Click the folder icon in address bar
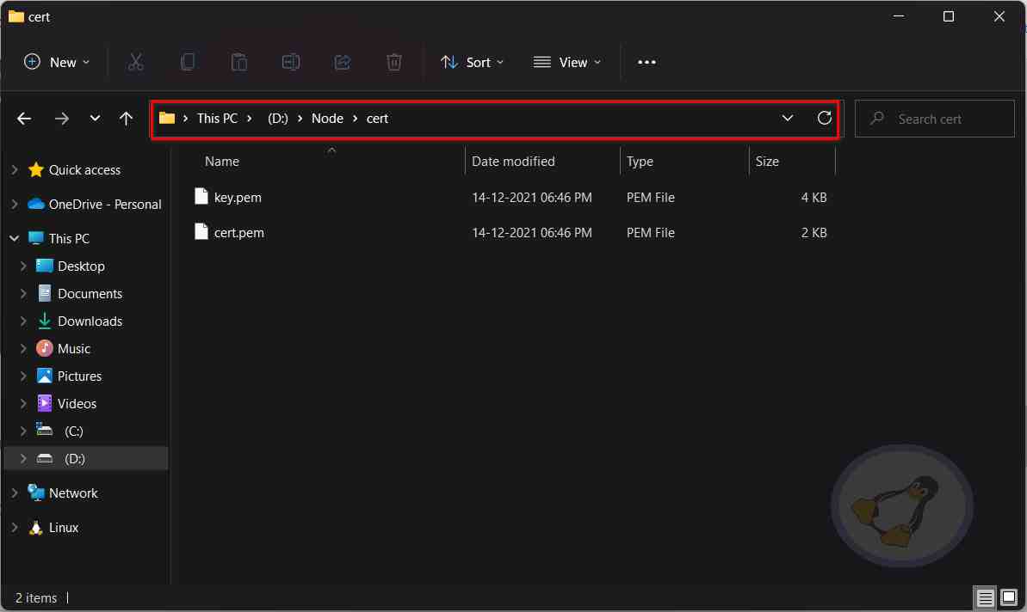 (x=167, y=119)
